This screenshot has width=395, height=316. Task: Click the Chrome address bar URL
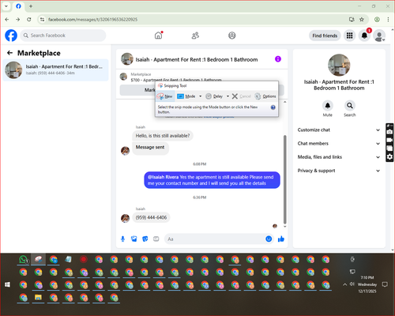coord(92,20)
